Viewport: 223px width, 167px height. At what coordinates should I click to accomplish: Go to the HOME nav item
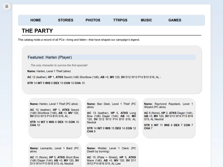click(36, 20)
